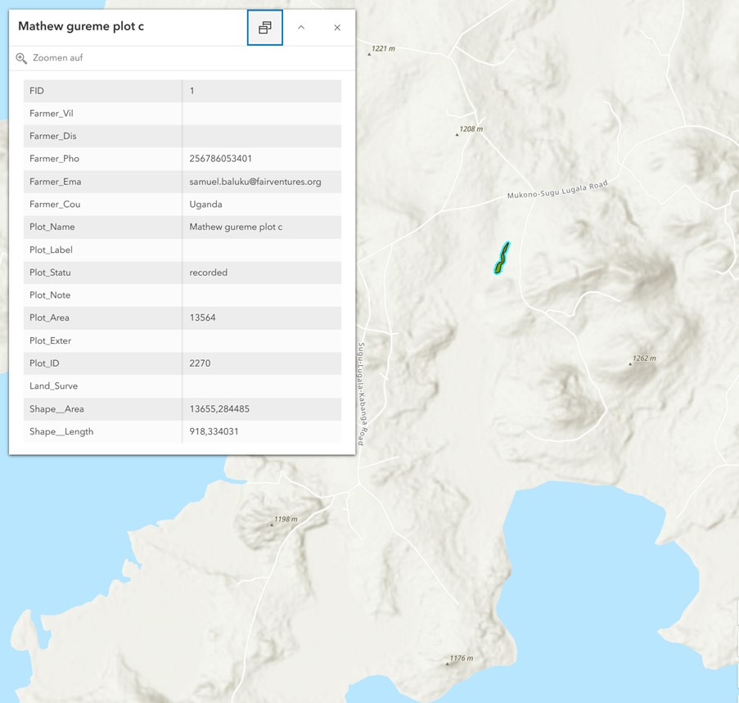Dock the popup using the dock icon
Viewport: 739px width, 703px height.
coord(264,28)
